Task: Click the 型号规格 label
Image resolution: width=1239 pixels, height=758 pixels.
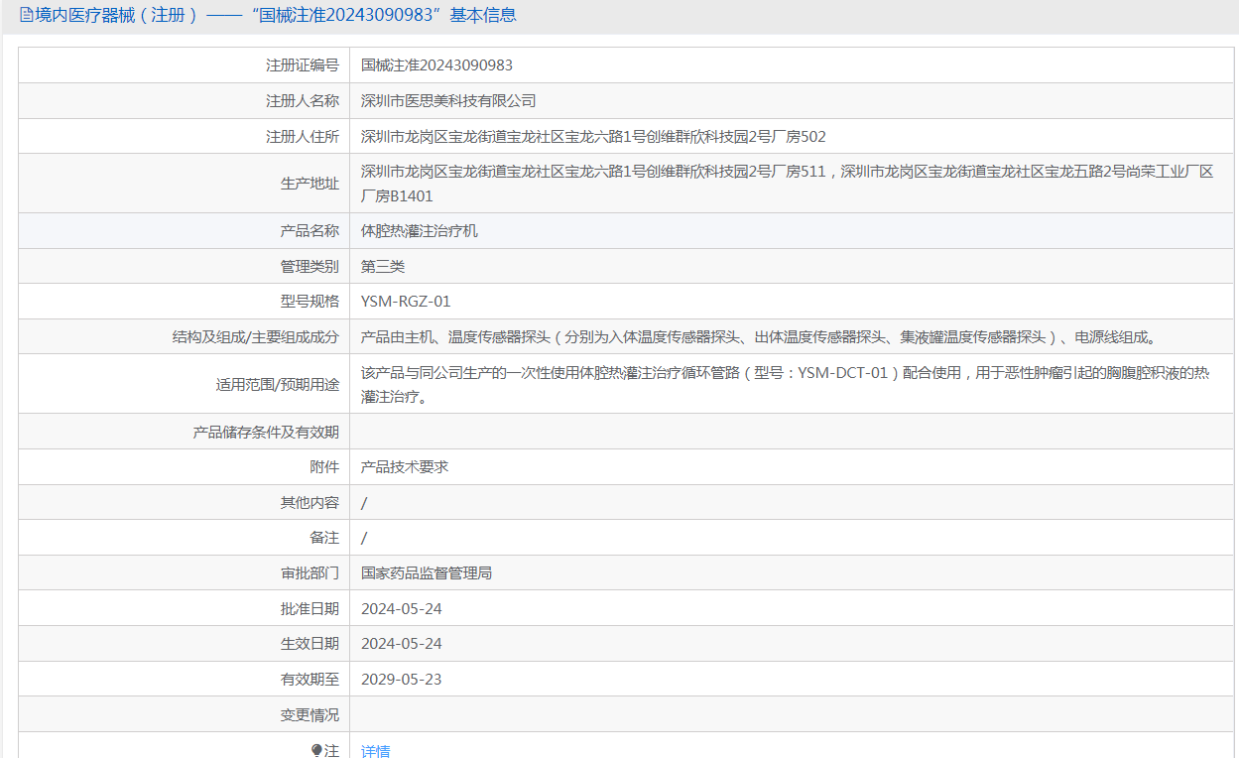Action: [x=310, y=302]
